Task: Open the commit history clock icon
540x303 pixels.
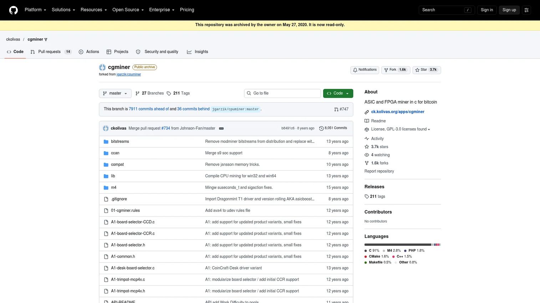Action: coord(321,128)
